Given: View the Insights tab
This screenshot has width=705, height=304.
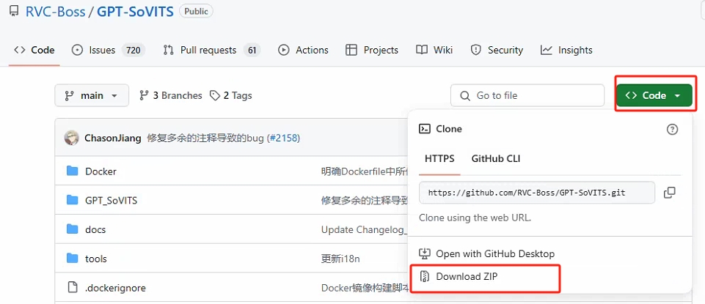Looking at the screenshot, I should 566,50.
